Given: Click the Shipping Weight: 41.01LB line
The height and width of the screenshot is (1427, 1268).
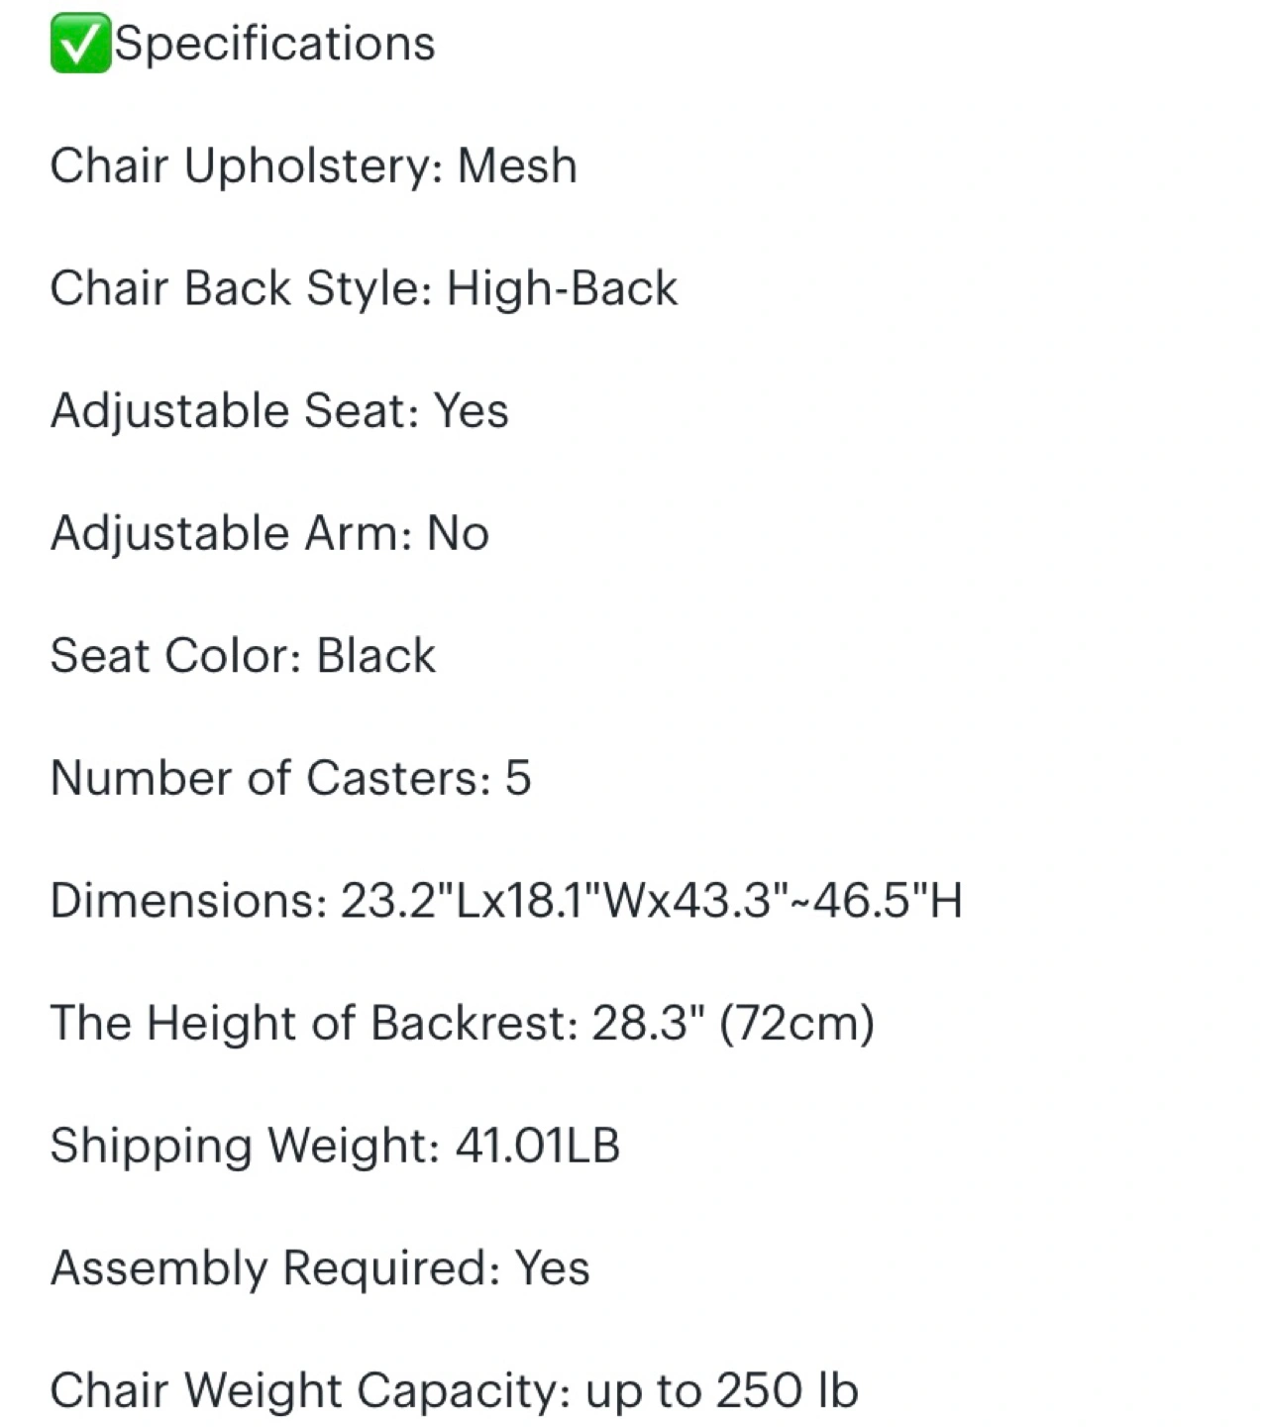Looking at the screenshot, I should click(335, 1147).
